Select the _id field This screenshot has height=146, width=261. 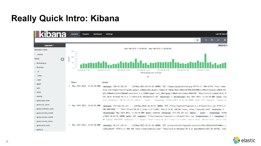point(38,71)
